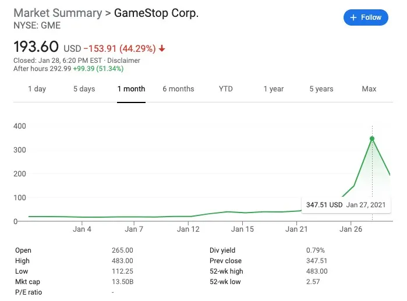
Task: Switch to the YTD tab
Action: 226,89
